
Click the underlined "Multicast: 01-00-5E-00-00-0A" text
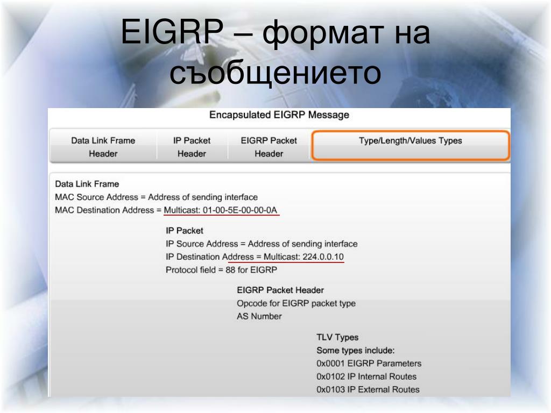(221, 210)
